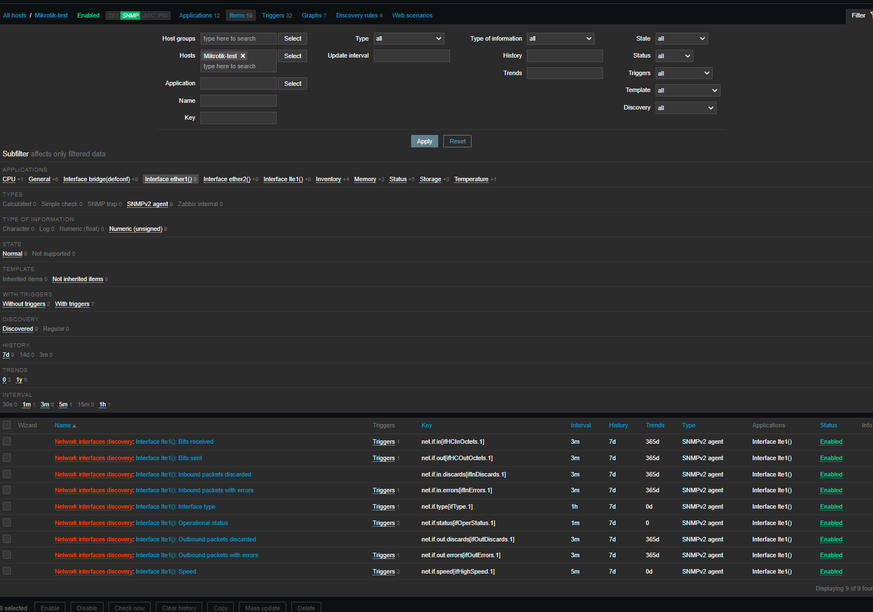Select Interface bridge(defconf) subfilter
The image size is (873, 612).
tap(97, 179)
